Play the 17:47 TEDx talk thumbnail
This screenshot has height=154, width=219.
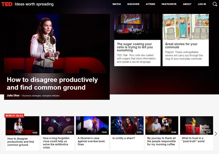[x=196, y=126]
